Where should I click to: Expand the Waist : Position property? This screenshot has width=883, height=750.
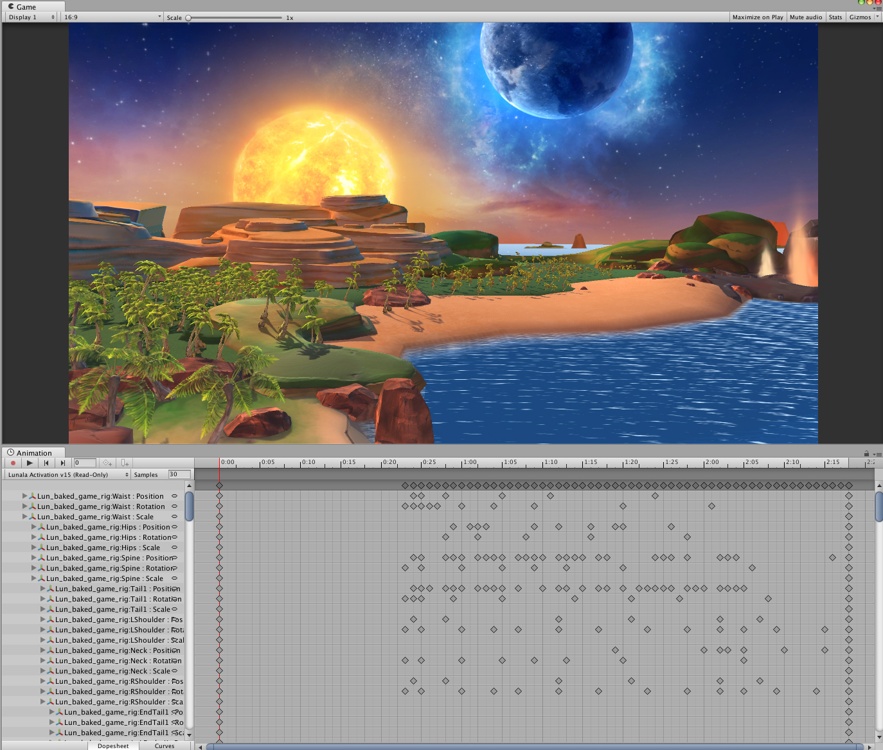[25, 496]
